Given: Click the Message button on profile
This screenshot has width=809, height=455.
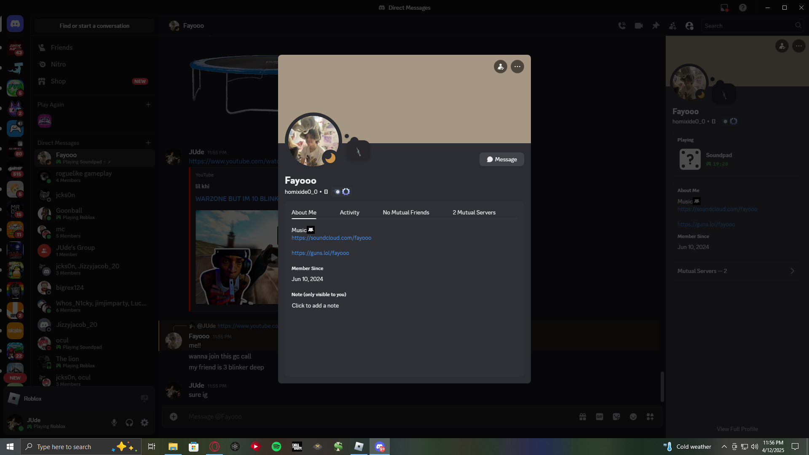Looking at the screenshot, I should click(502, 159).
